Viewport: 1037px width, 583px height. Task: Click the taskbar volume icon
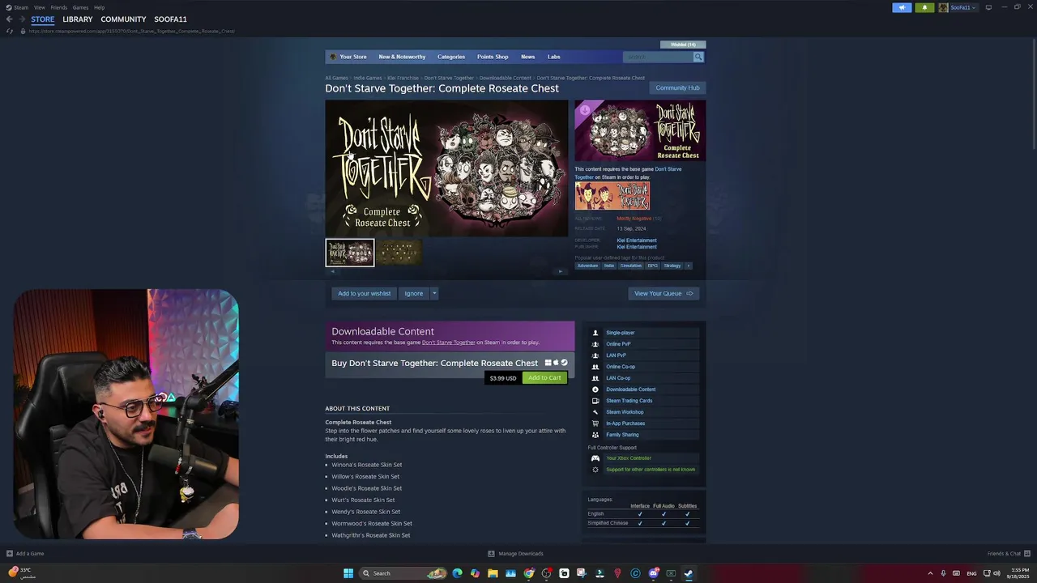[996, 573]
